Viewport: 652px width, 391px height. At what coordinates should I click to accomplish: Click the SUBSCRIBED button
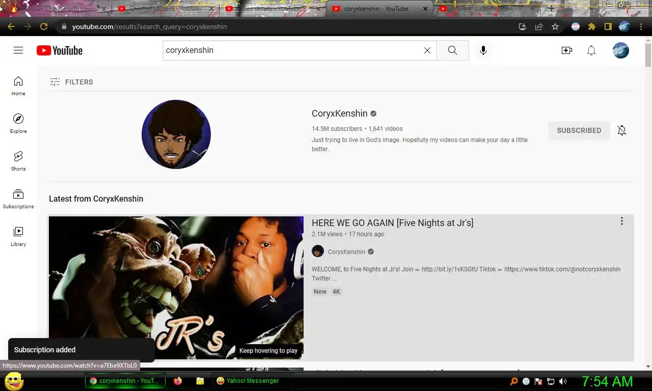[x=579, y=130]
